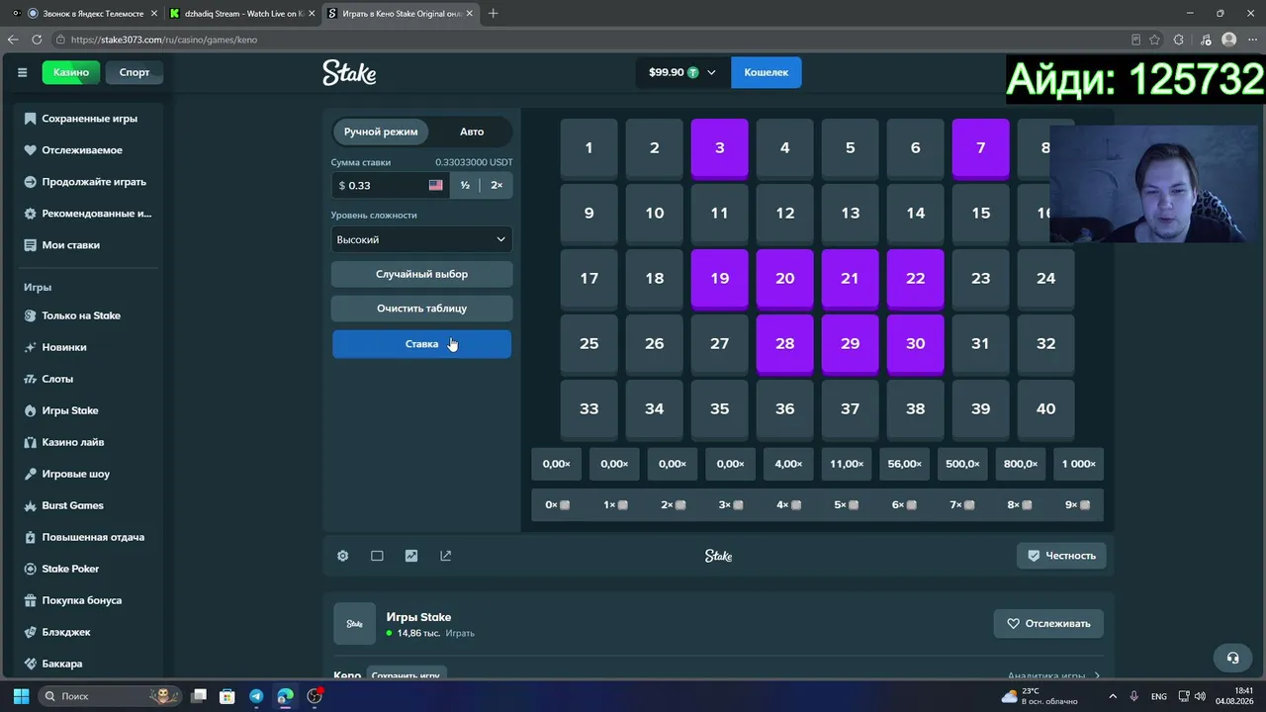Click Очистить таблицу to clear picks
1266x712 pixels.
421,309
